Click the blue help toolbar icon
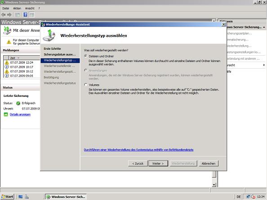267x200 pixels. [25, 15]
